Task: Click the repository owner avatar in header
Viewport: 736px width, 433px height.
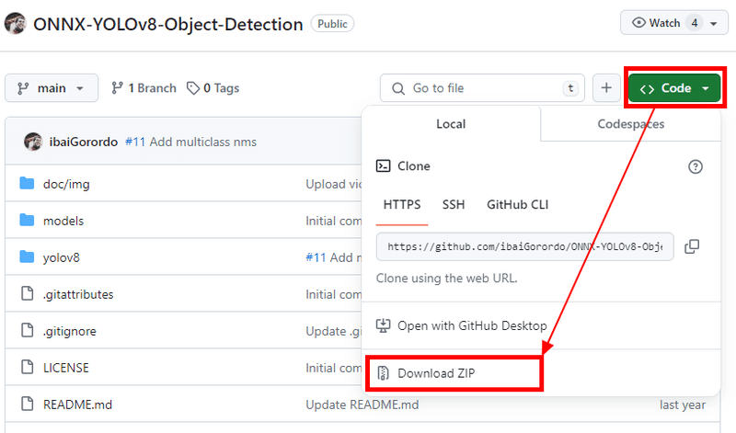Action: [15, 24]
